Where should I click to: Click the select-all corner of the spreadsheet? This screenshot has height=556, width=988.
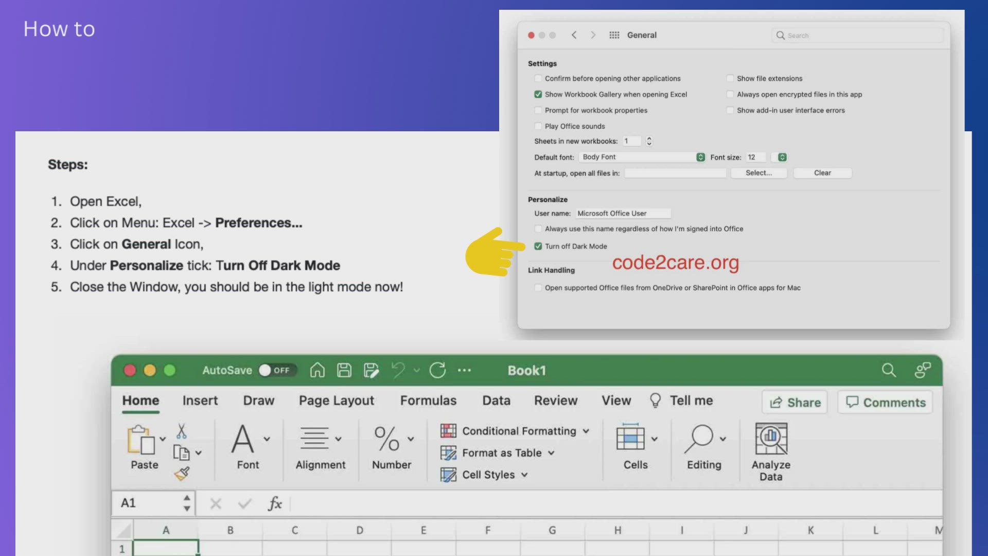[x=123, y=530]
